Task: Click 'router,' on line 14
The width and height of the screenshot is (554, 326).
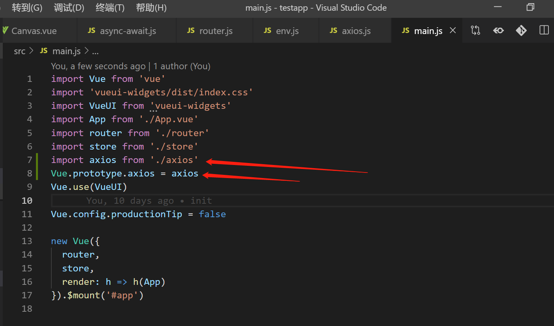Action: tap(81, 254)
